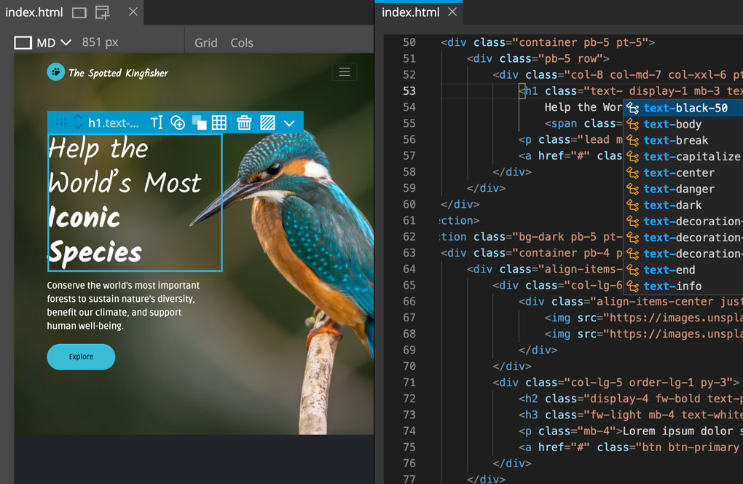Click the single view layout icon

click(x=79, y=12)
